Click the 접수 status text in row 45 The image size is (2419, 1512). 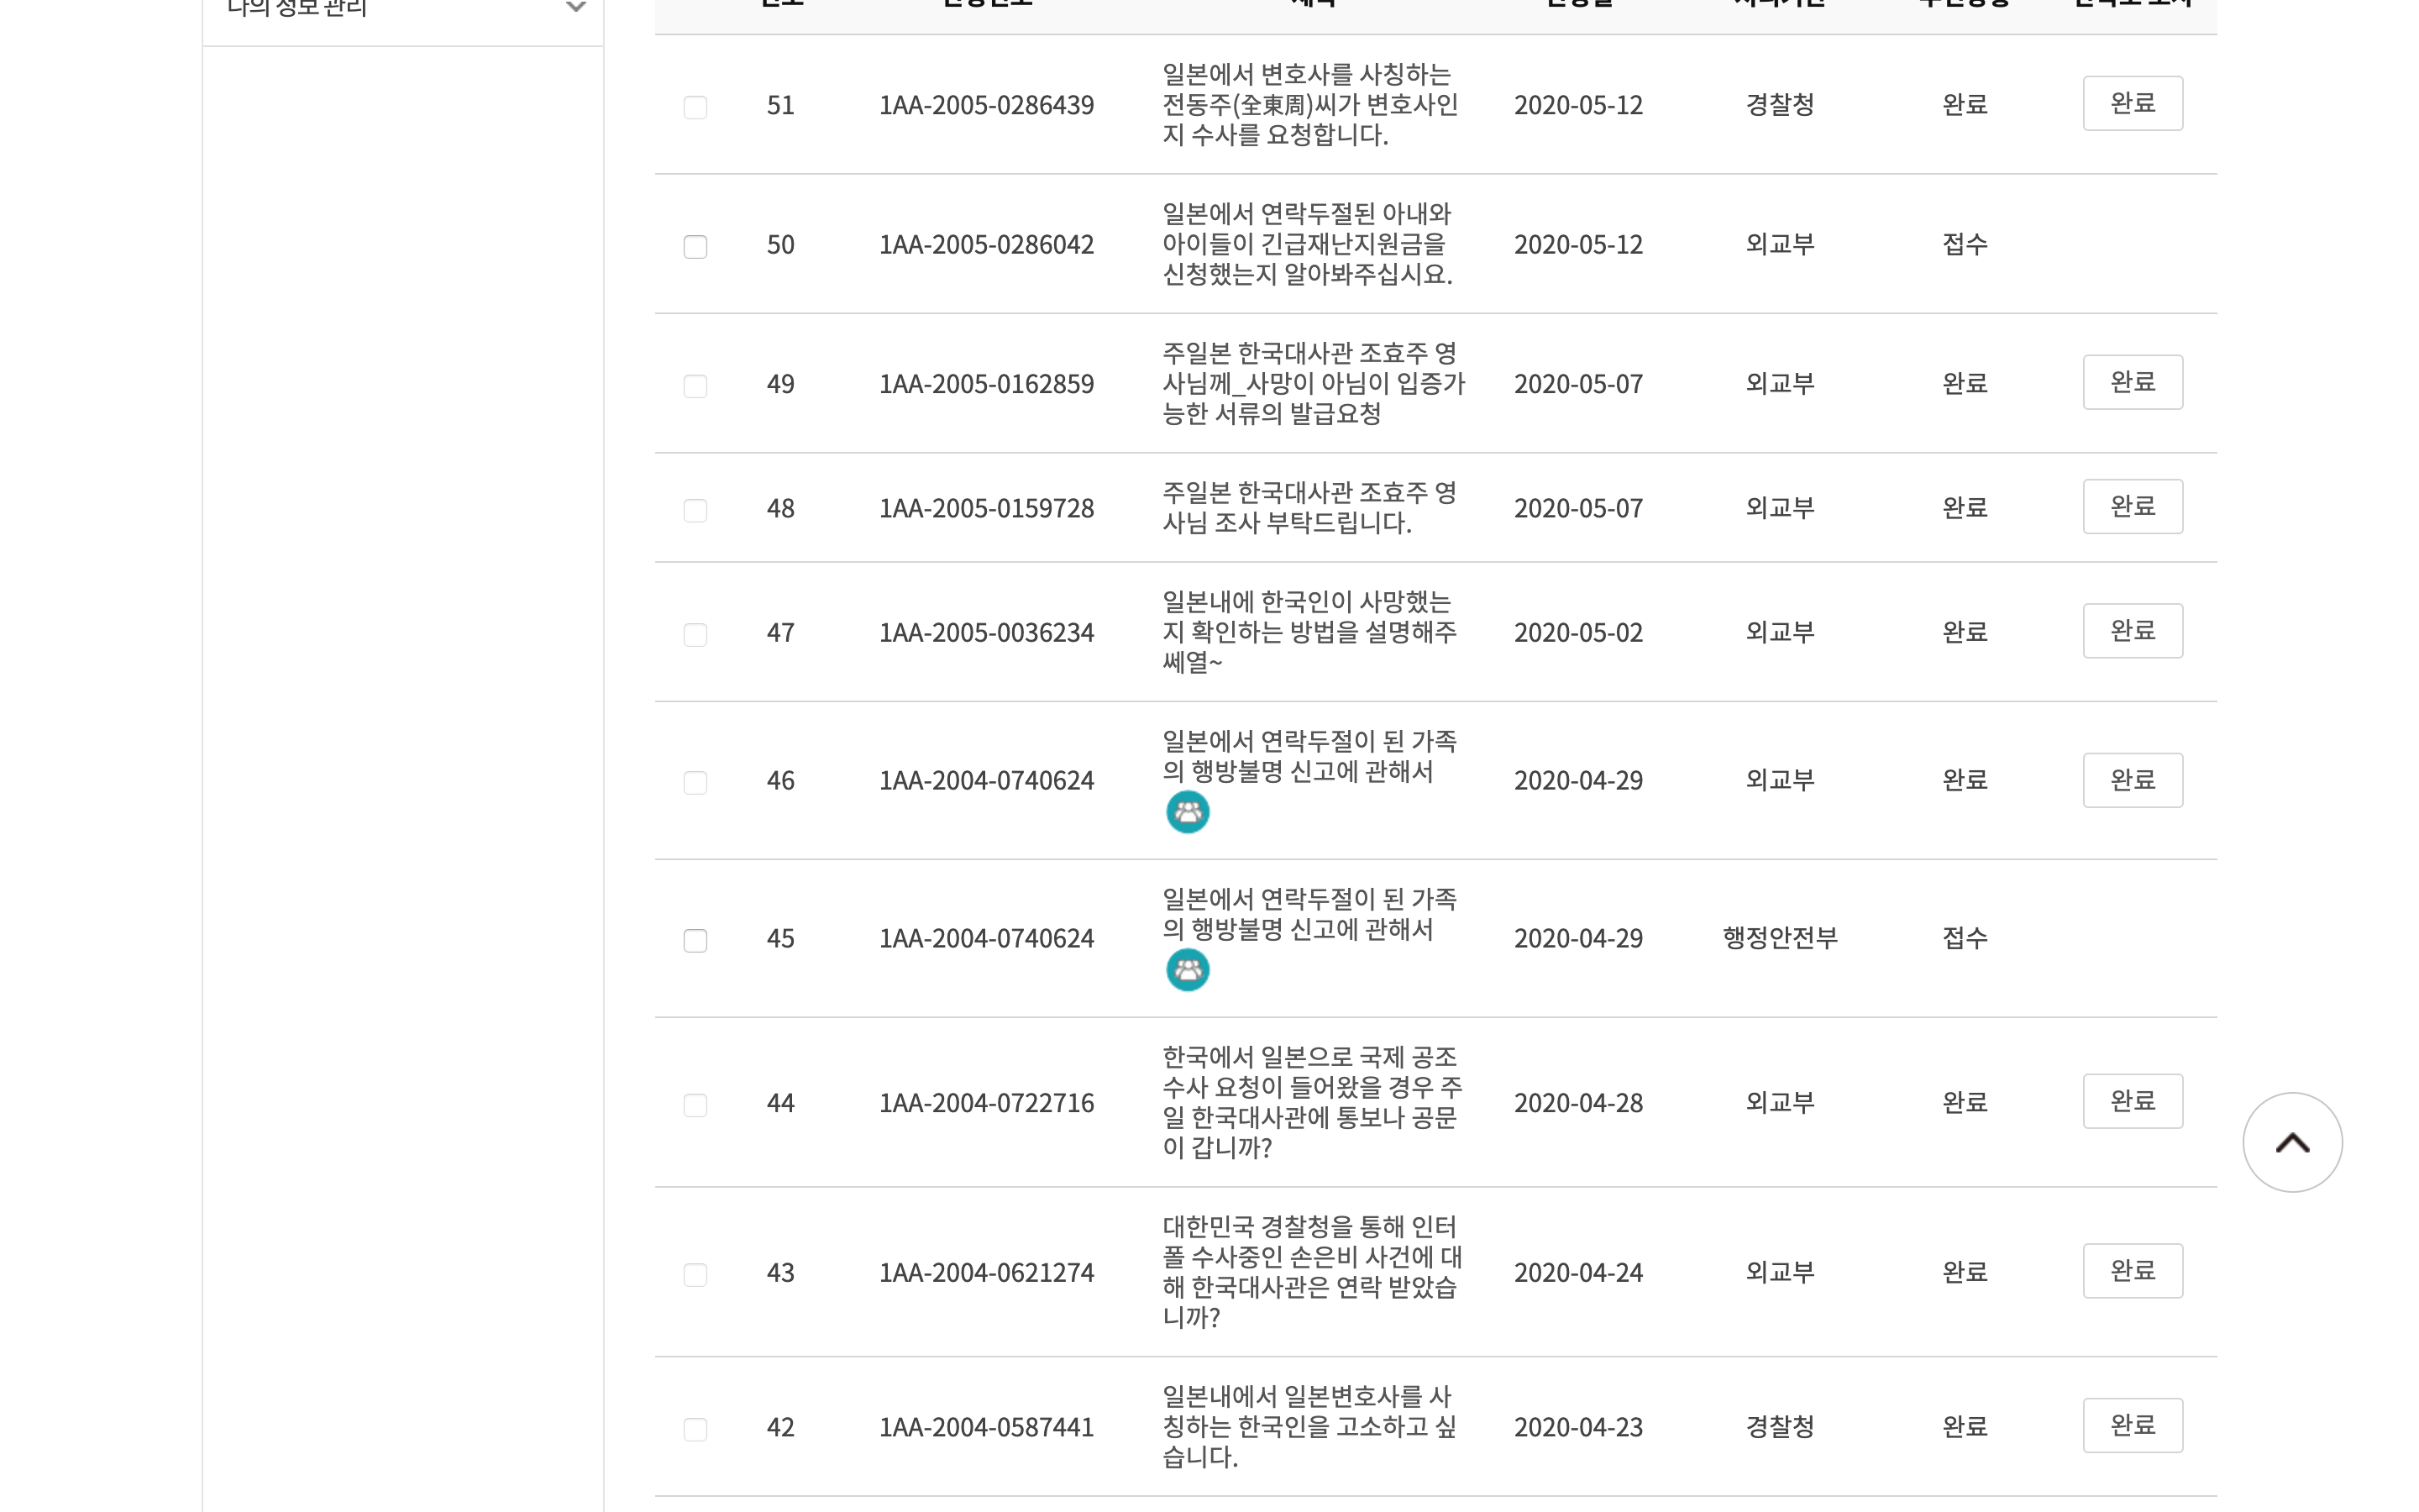(x=1965, y=938)
